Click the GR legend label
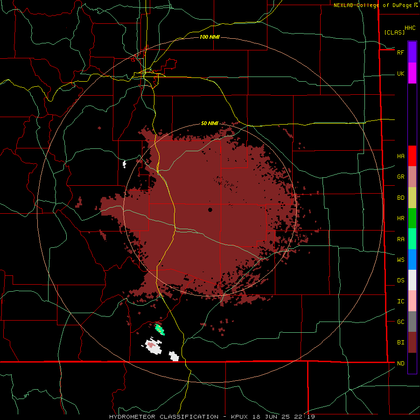The image size is (420, 420). click(x=400, y=177)
